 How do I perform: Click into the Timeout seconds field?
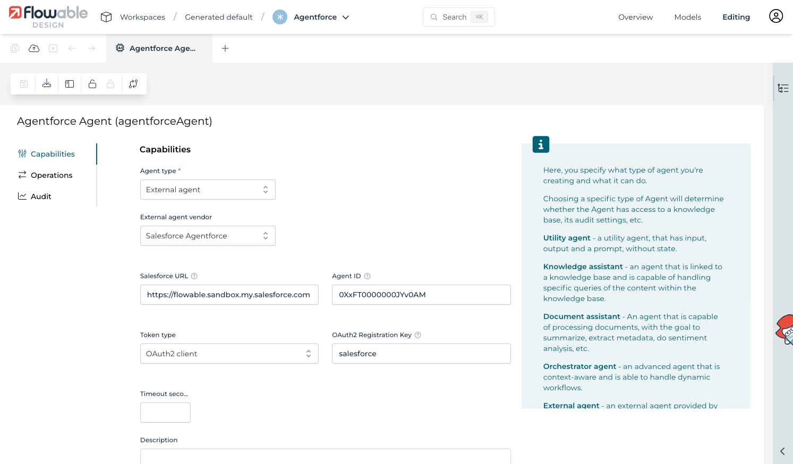(x=165, y=413)
